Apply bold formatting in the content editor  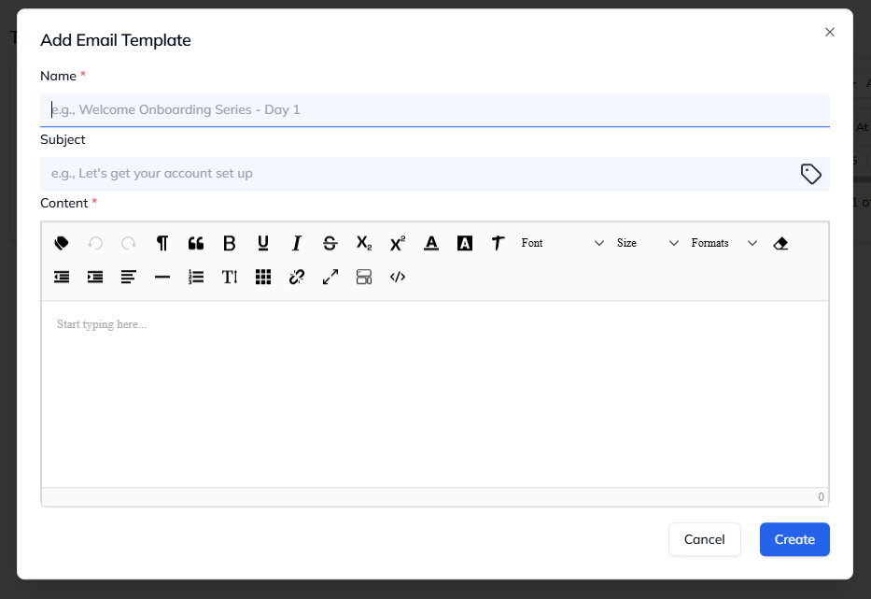(229, 243)
